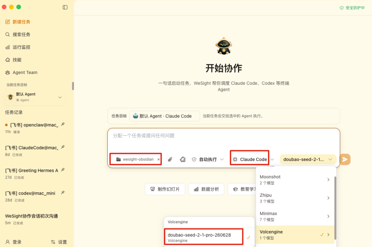
Task: Click pin icon for Greeting Hermes task
Action: point(63,169)
